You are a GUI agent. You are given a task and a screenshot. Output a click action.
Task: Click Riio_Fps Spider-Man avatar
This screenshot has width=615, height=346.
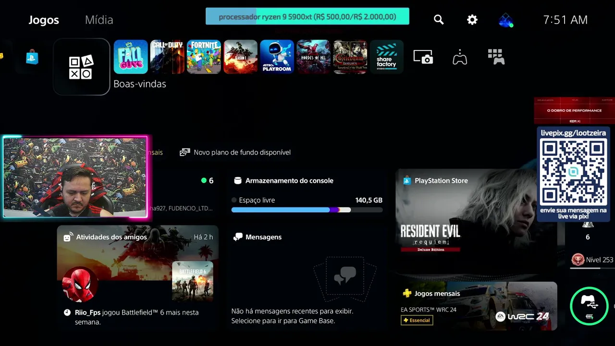click(x=80, y=284)
